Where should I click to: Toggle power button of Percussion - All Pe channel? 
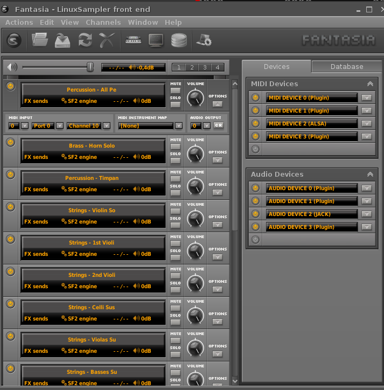[10, 86]
